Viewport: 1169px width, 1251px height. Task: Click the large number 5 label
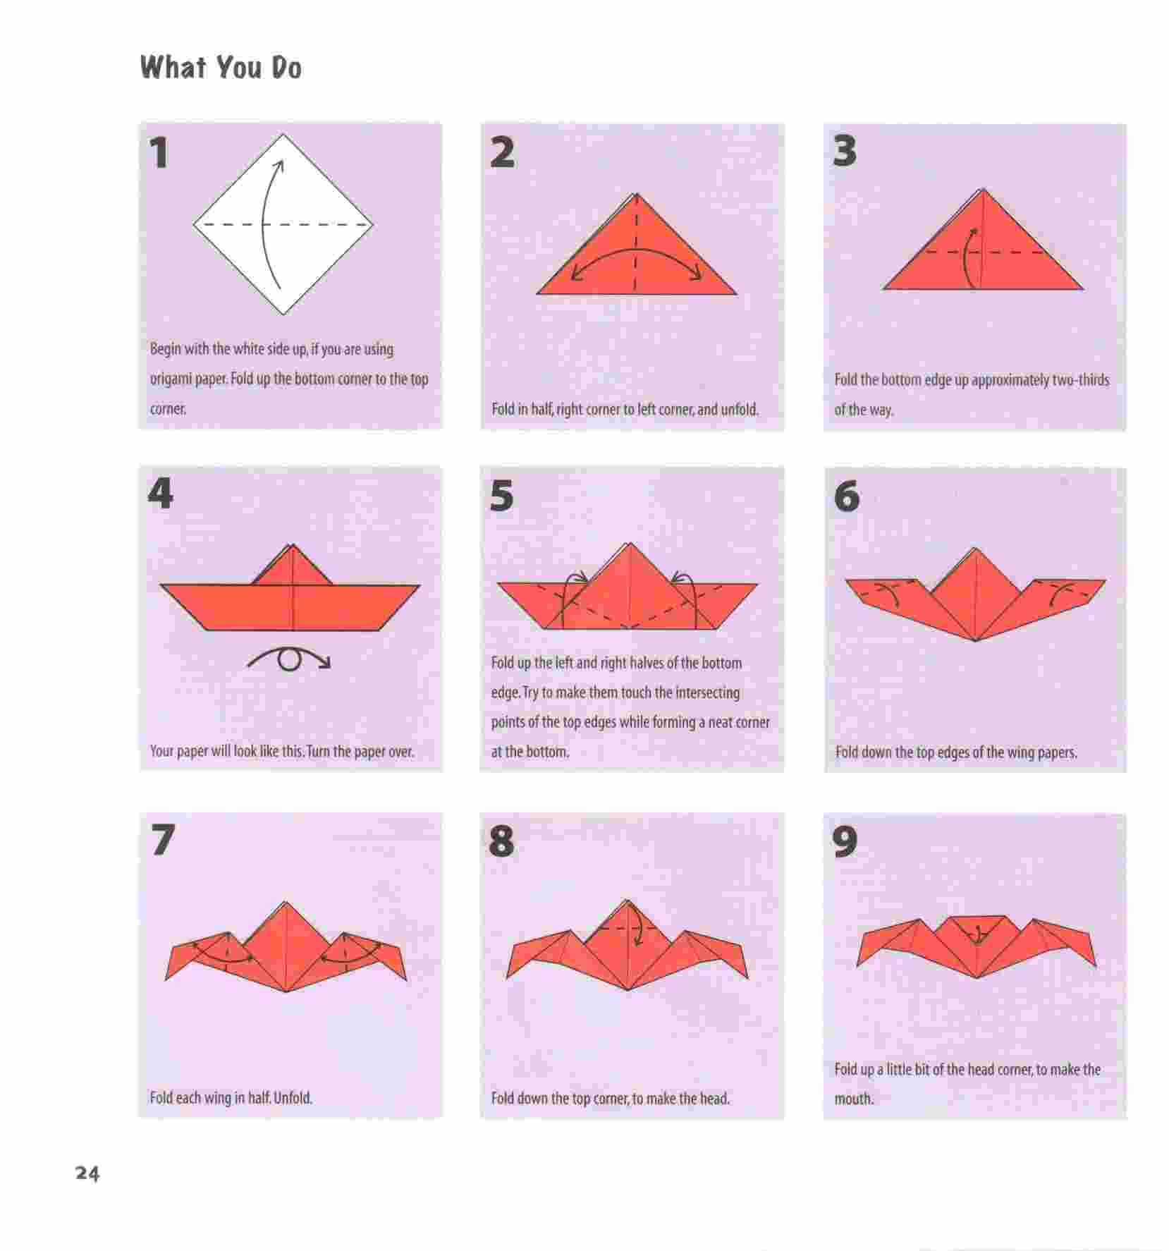[x=501, y=496]
